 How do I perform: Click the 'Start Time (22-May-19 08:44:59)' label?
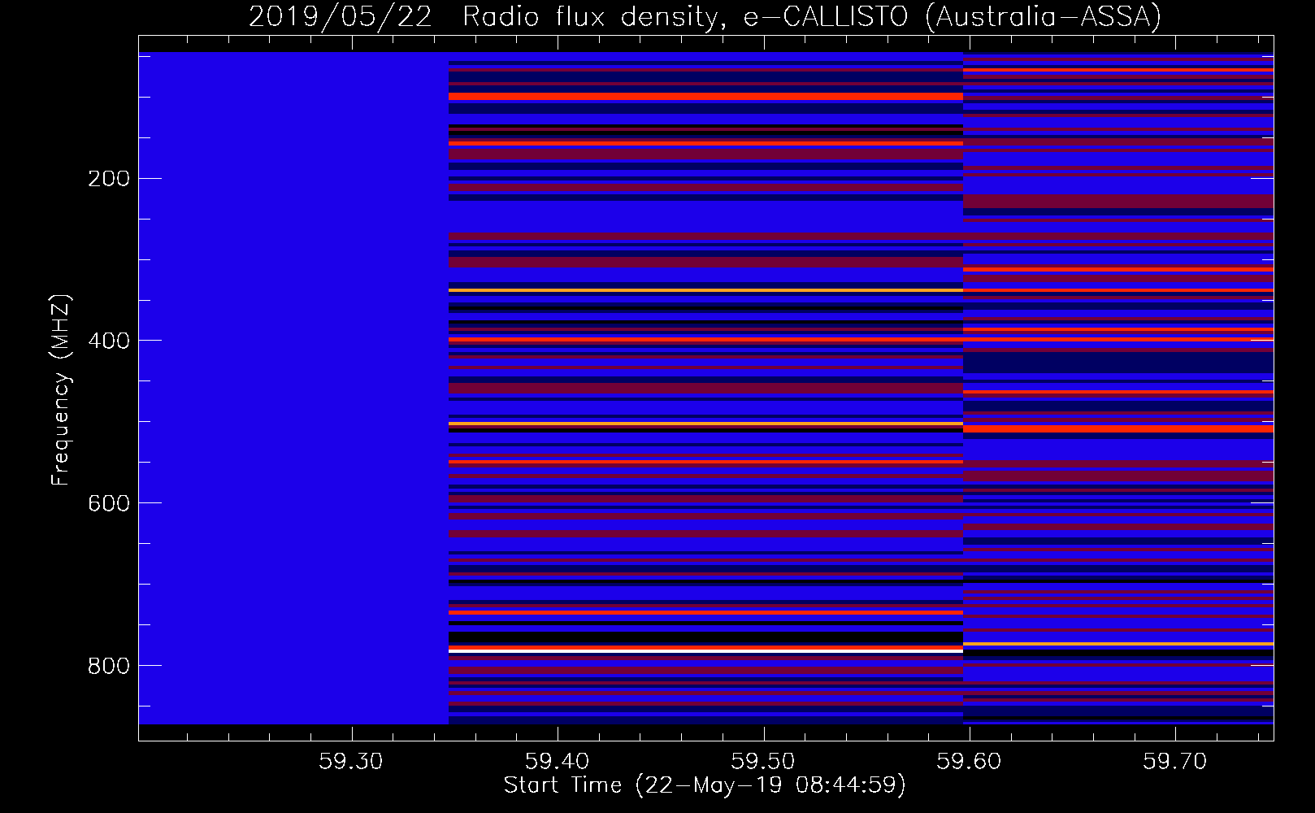[705, 785]
